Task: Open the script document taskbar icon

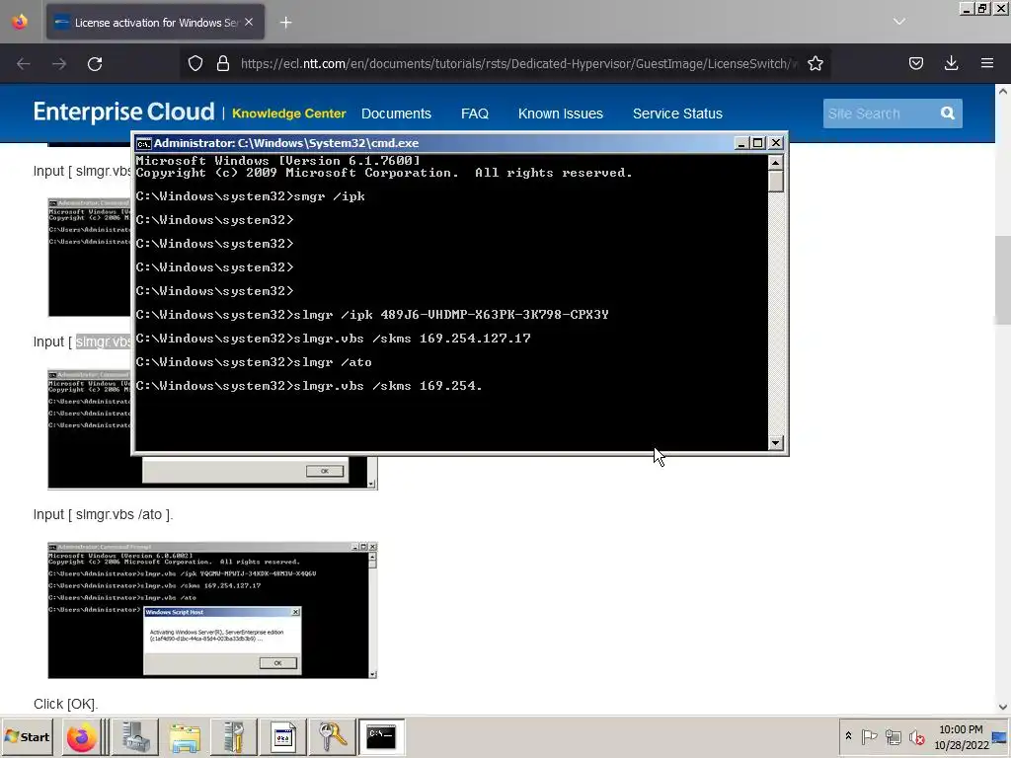Action: click(x=282, y=736)
